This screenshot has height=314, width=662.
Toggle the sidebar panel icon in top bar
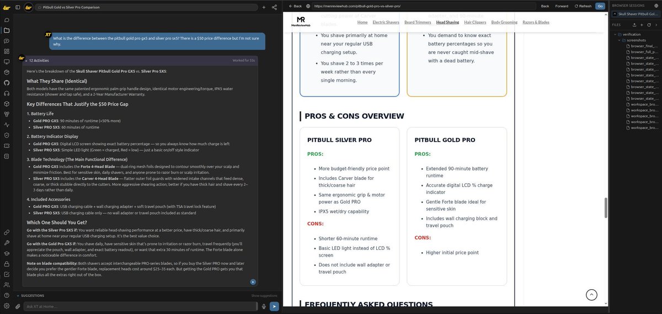point(18,7)
